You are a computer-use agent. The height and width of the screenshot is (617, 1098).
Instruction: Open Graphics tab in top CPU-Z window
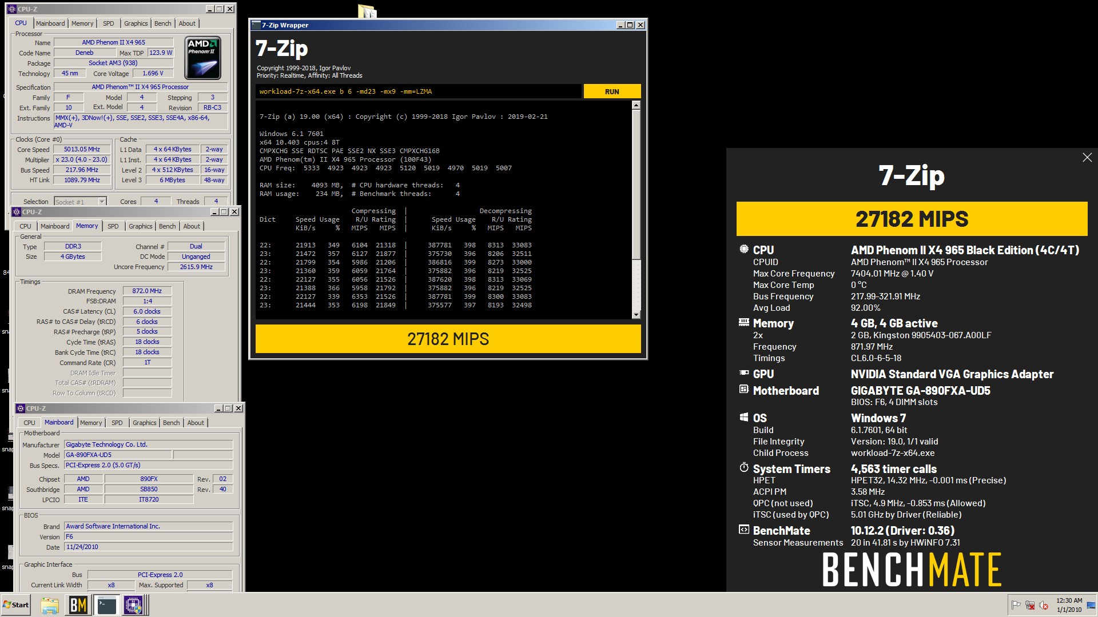136,23
